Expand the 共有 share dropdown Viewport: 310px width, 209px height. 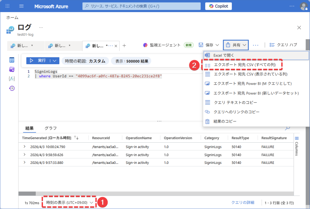236,45
